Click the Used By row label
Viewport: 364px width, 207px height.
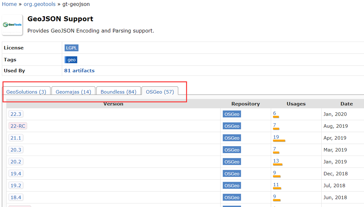[14, 71]
